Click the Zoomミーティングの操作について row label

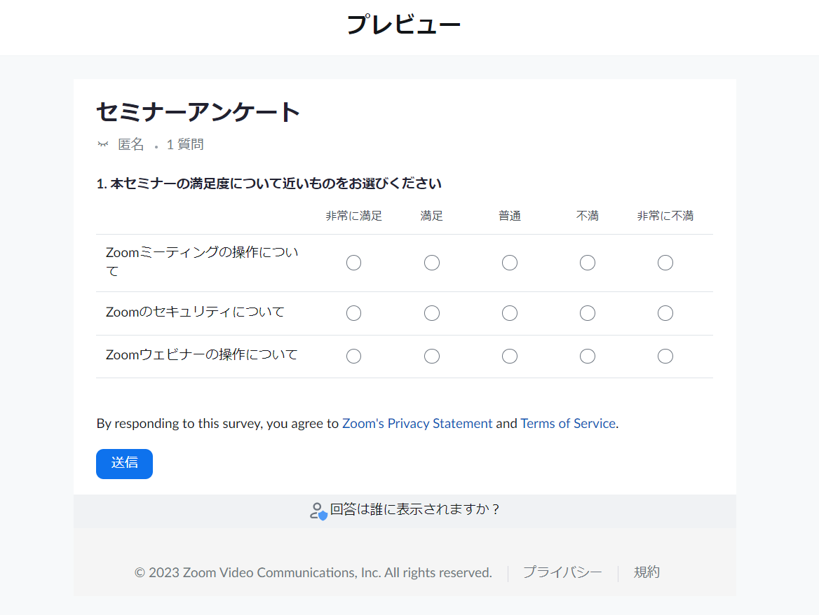pos(202,261)
